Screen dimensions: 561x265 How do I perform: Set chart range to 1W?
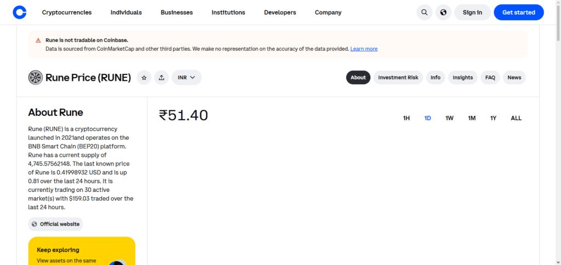pos(449,118)
